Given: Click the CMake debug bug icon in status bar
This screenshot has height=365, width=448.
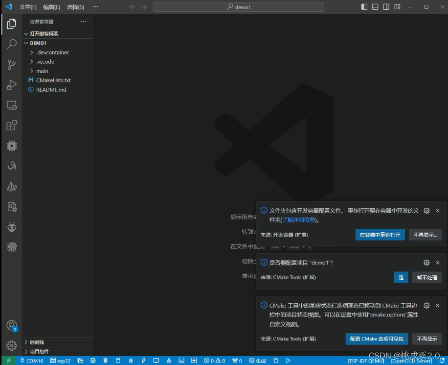Looking at the screenshot, I should point(275,361).
